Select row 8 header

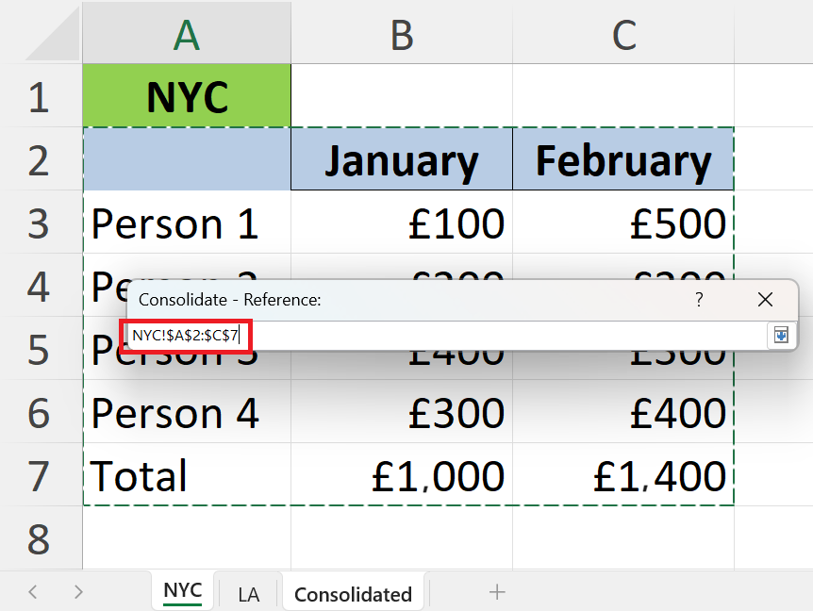[39, 539]
